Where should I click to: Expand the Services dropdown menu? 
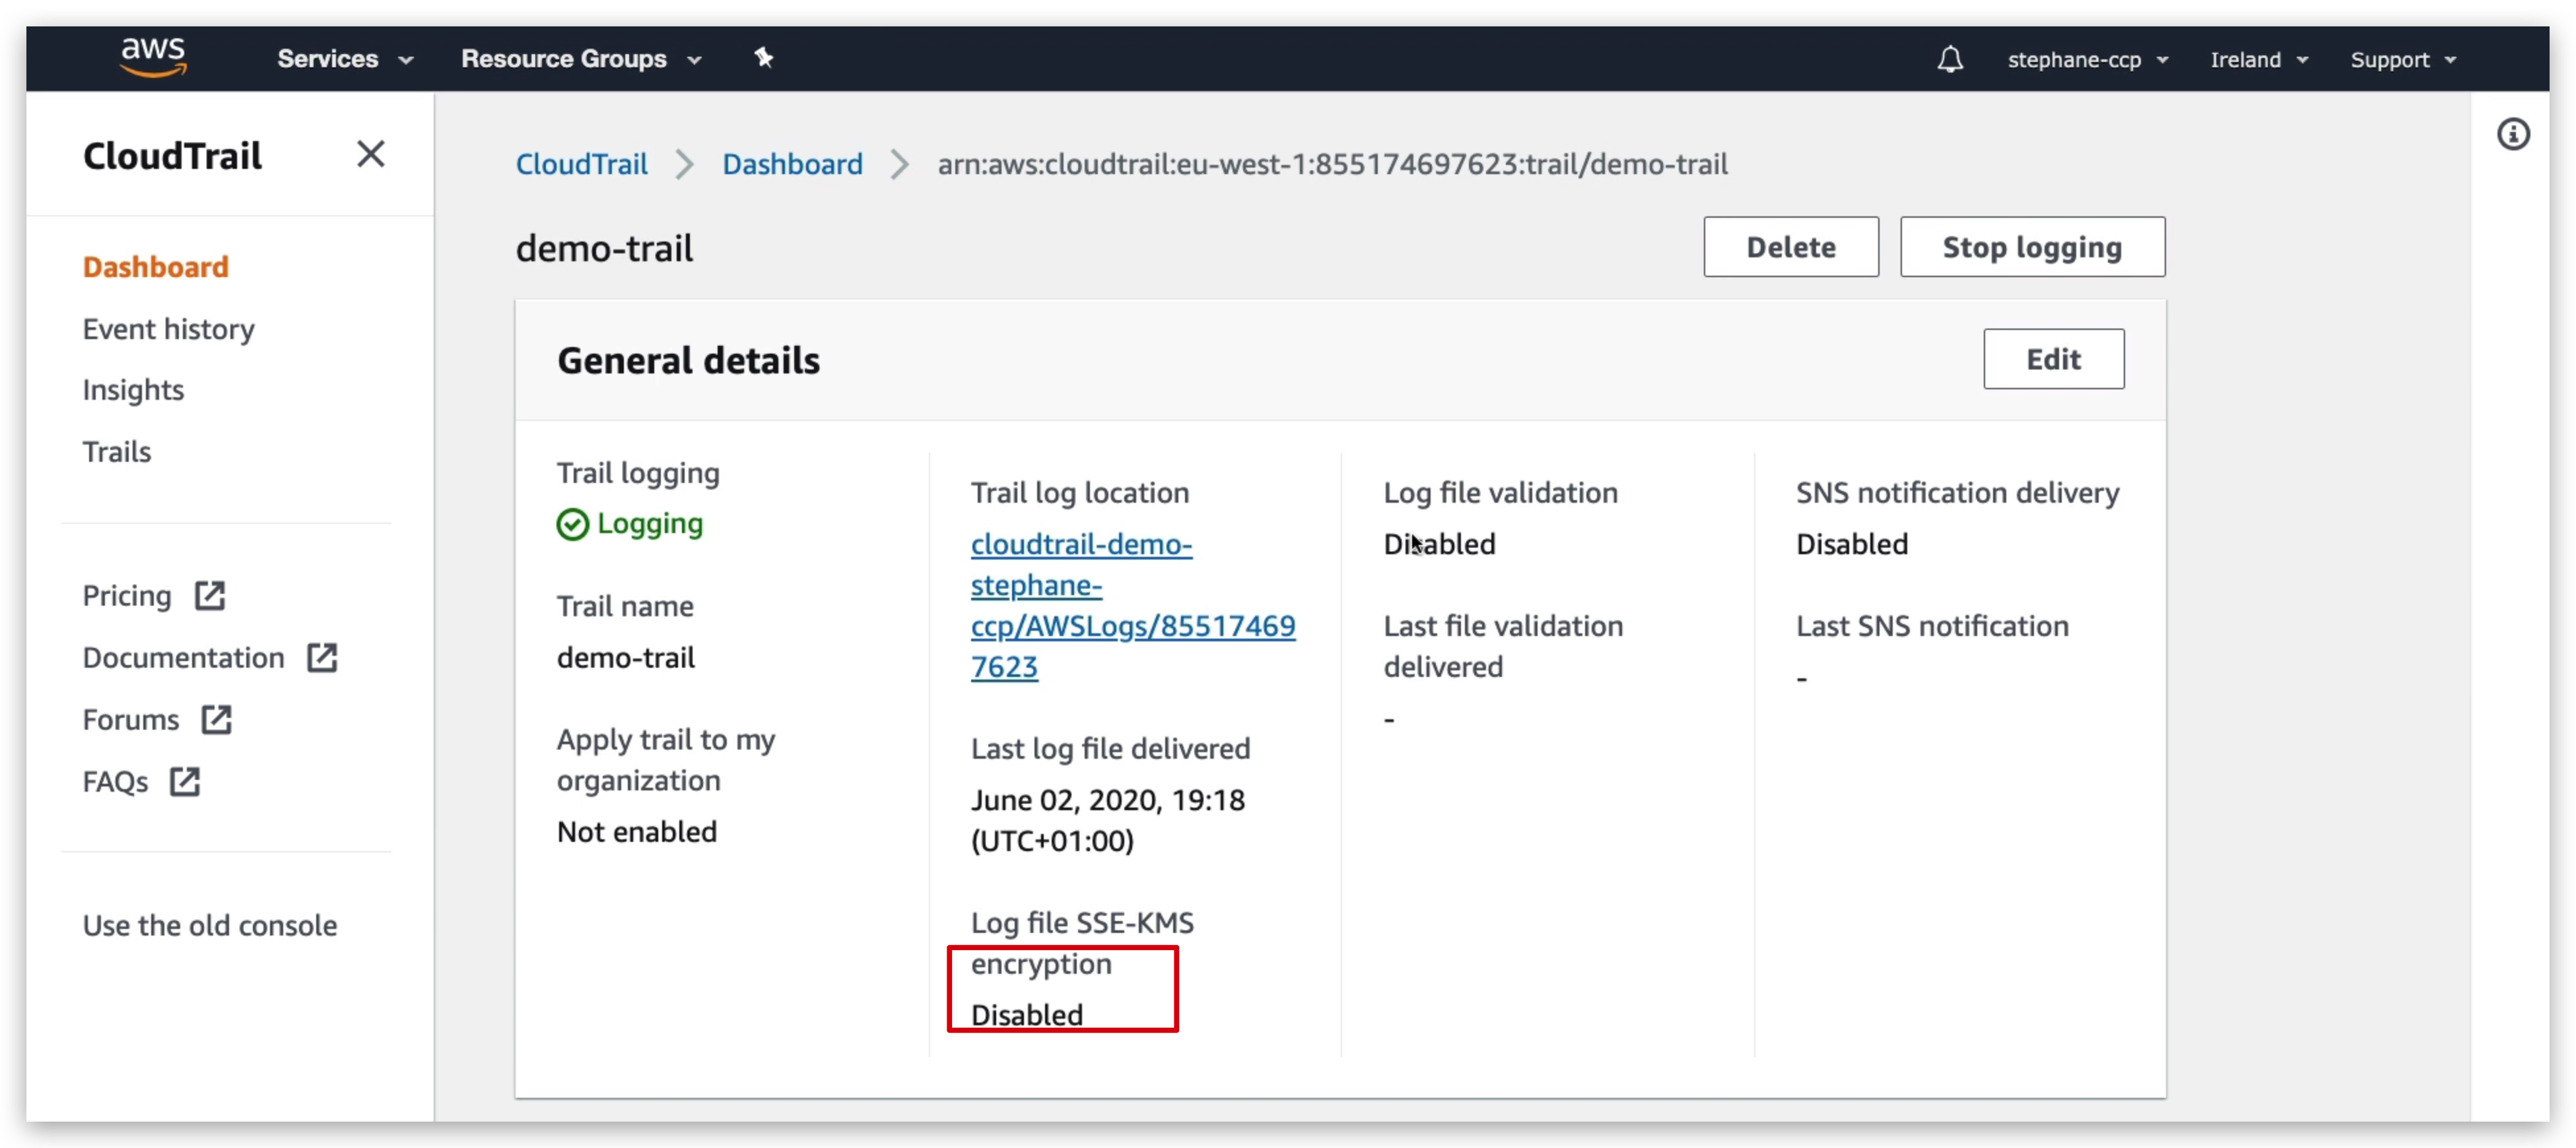pyautogui.click(x=345, y=59)
